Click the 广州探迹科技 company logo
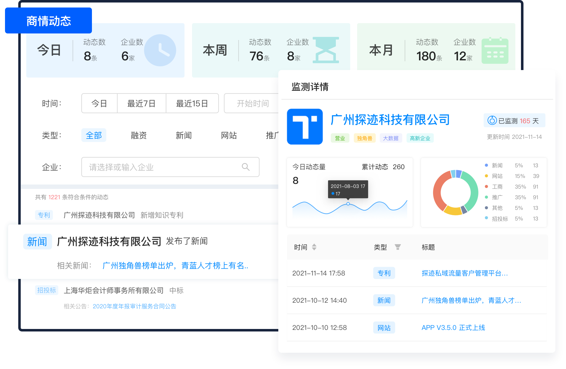The image size is (566, 369). [x=305, y=127]
